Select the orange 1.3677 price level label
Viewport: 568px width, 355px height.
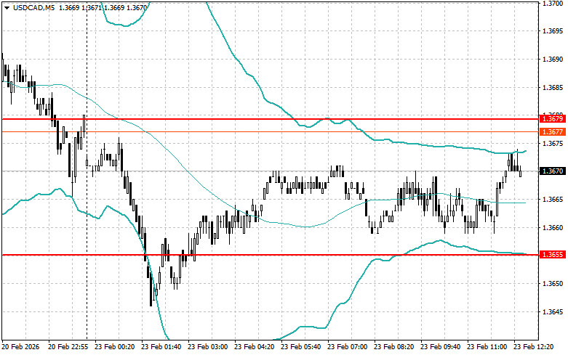(x=553, y=131)
